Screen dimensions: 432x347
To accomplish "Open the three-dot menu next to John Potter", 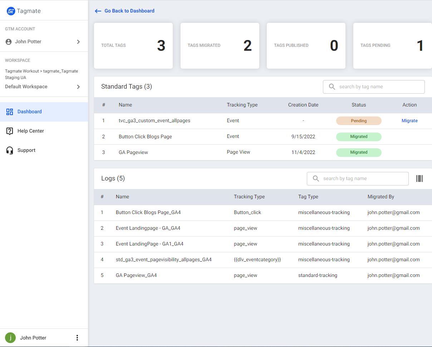I will 77,337.
